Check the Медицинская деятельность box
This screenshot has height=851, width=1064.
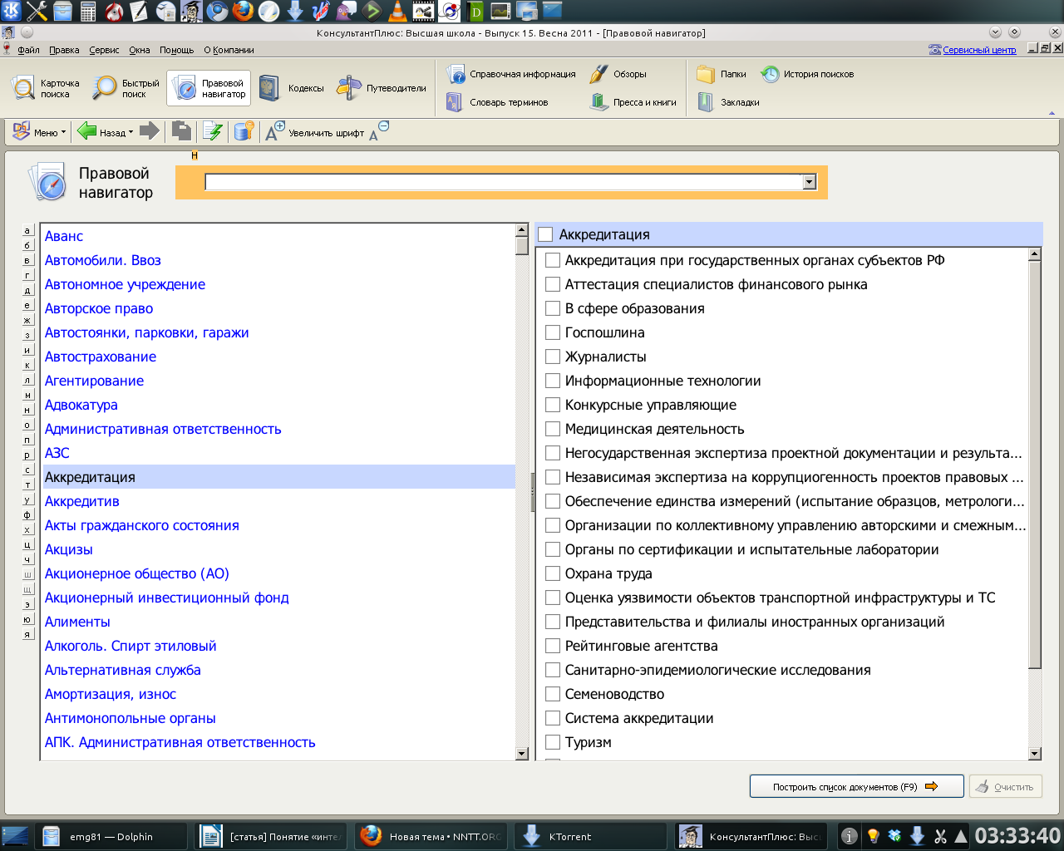553,429
